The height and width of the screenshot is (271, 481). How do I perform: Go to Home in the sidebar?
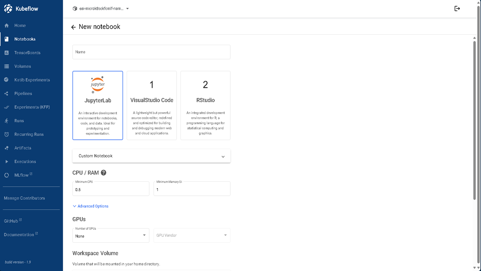[x=32, y=26]
